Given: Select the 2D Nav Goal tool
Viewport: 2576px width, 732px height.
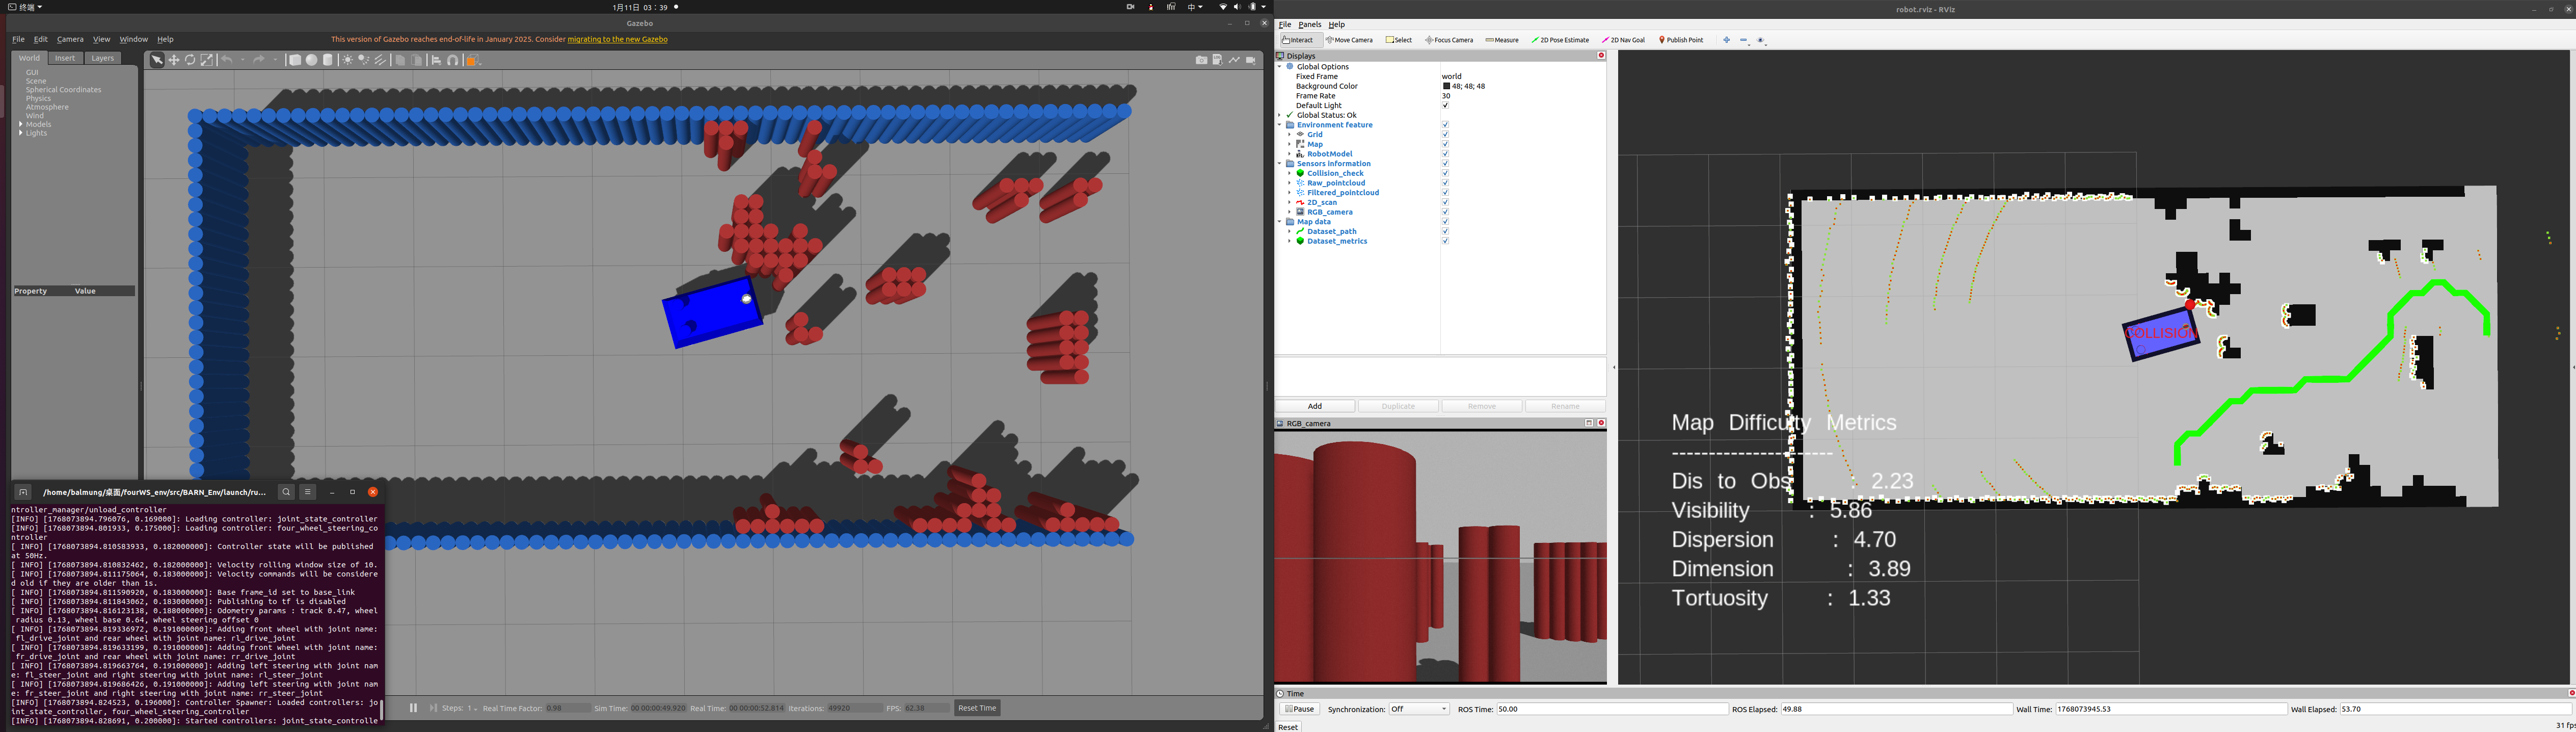Looking at the screenshot, I should click(x=1624, y=40).
